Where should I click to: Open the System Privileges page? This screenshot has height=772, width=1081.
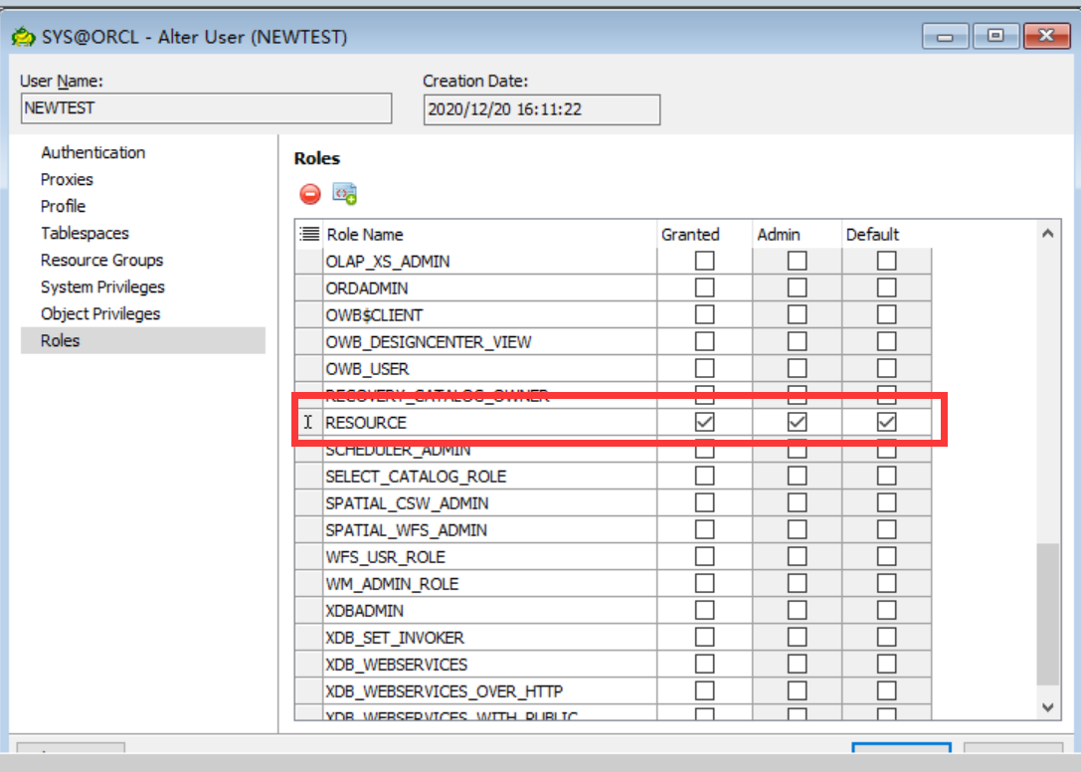click(102, 287)
